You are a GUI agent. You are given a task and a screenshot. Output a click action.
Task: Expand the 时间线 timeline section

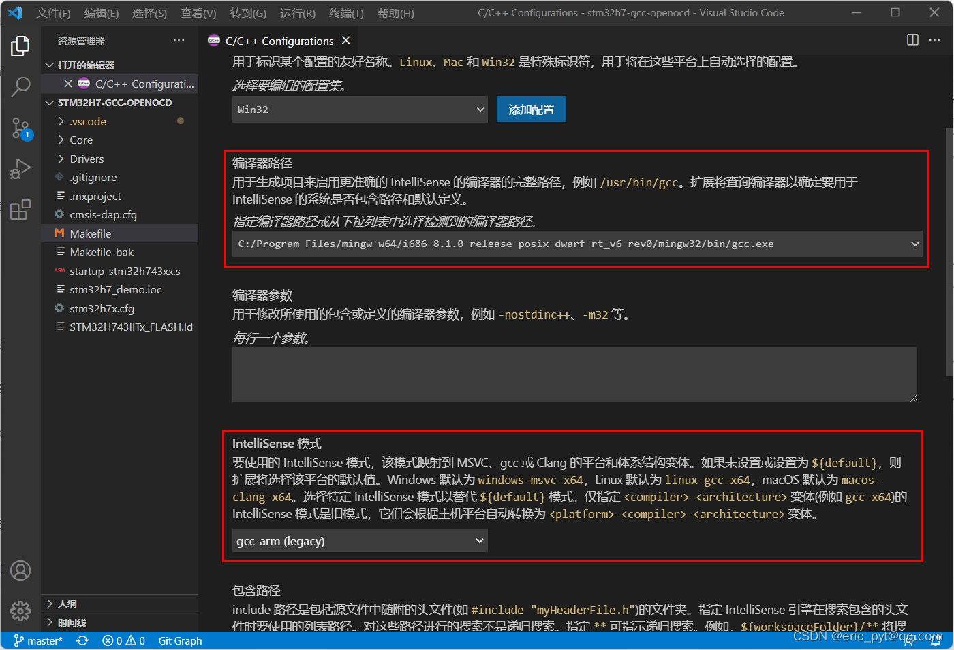point(119,623)
